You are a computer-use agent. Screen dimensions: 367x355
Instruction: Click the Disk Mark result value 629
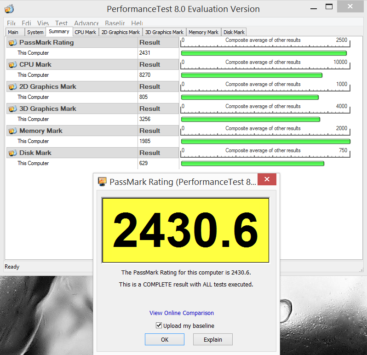point(143,163)
